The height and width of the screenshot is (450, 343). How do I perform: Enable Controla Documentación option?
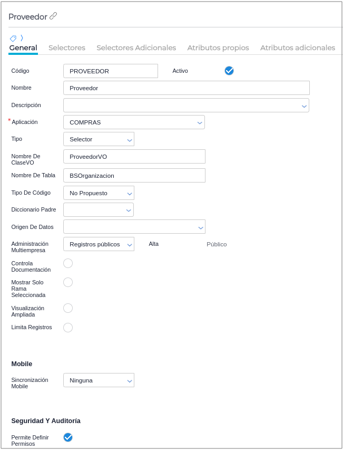pyautogui.click(x=68, y=263)
